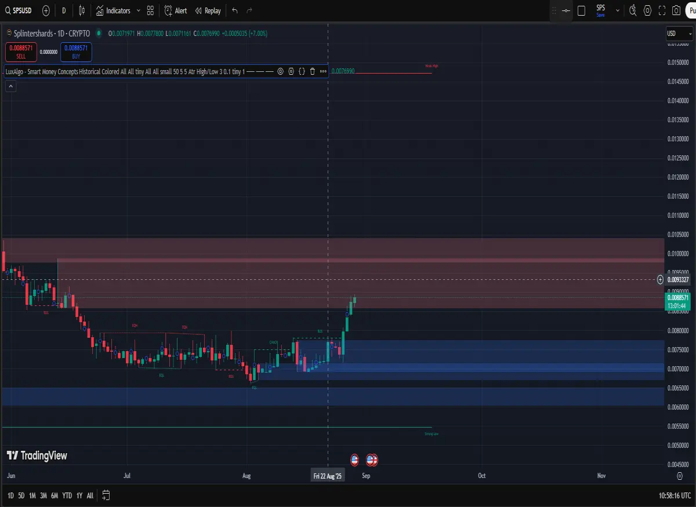Image resolution: width=696 pixels, height=507 pixels.
Task: Add a compare symbol with the plus icon
Action: 46,10
